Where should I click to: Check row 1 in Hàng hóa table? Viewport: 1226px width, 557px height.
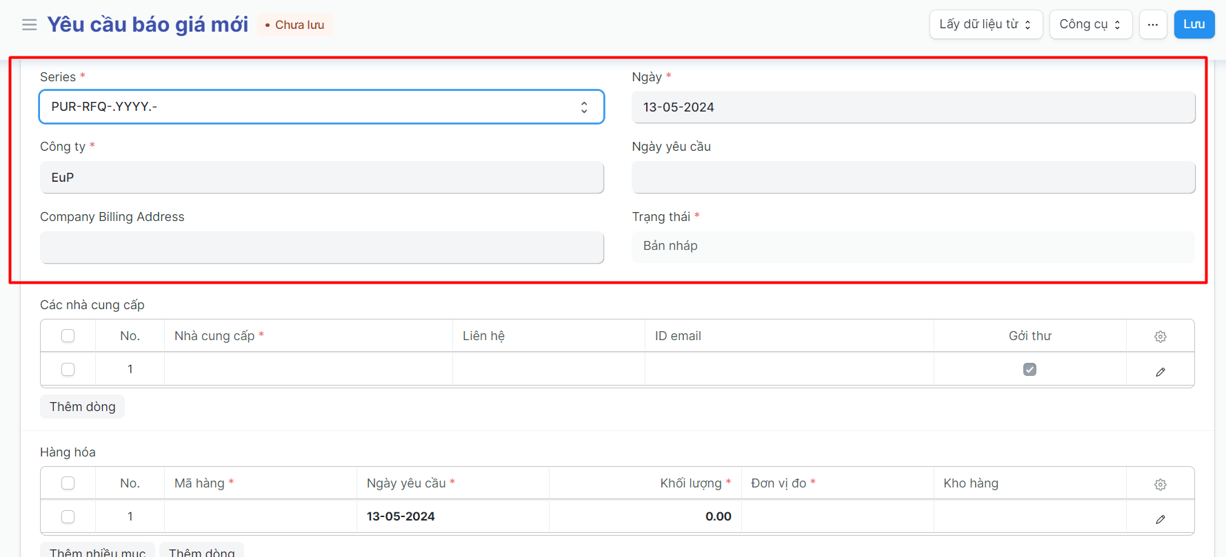pyautogui.click(x=68, y=517)
